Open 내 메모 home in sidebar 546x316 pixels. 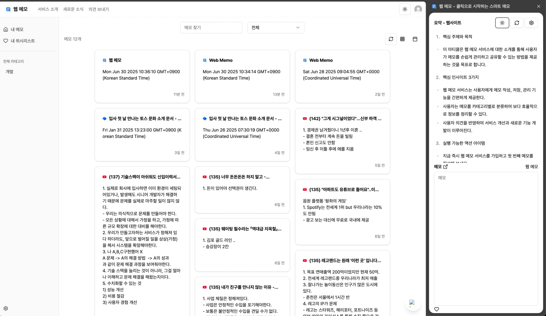pyautogui.click(x=13, y=29)
